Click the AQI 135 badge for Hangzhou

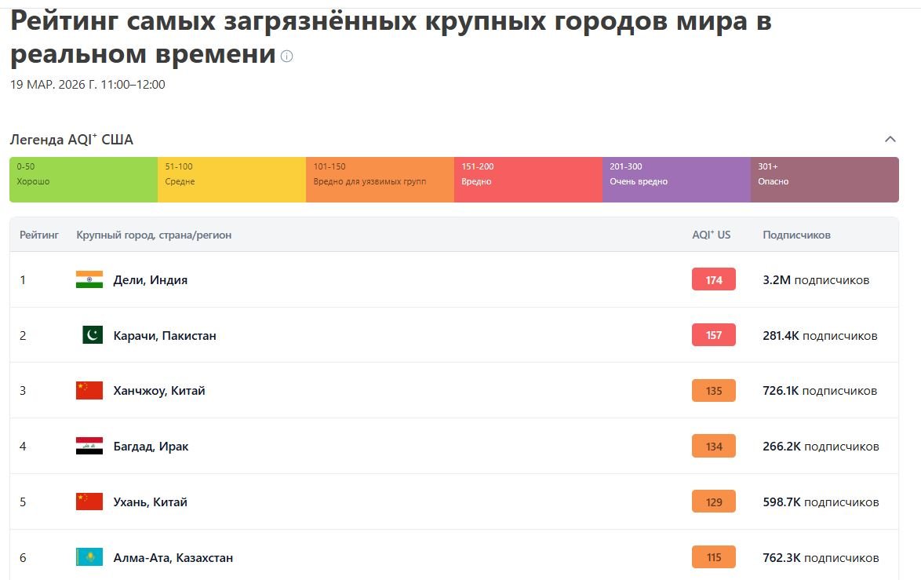tap(714, 390)
